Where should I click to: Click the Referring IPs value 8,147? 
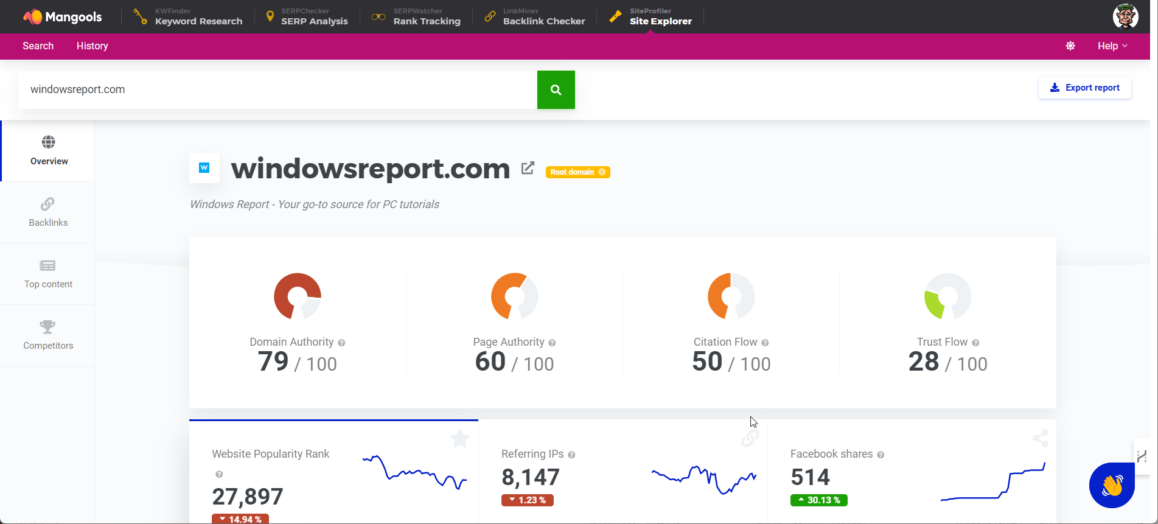(x=530, y=477)
